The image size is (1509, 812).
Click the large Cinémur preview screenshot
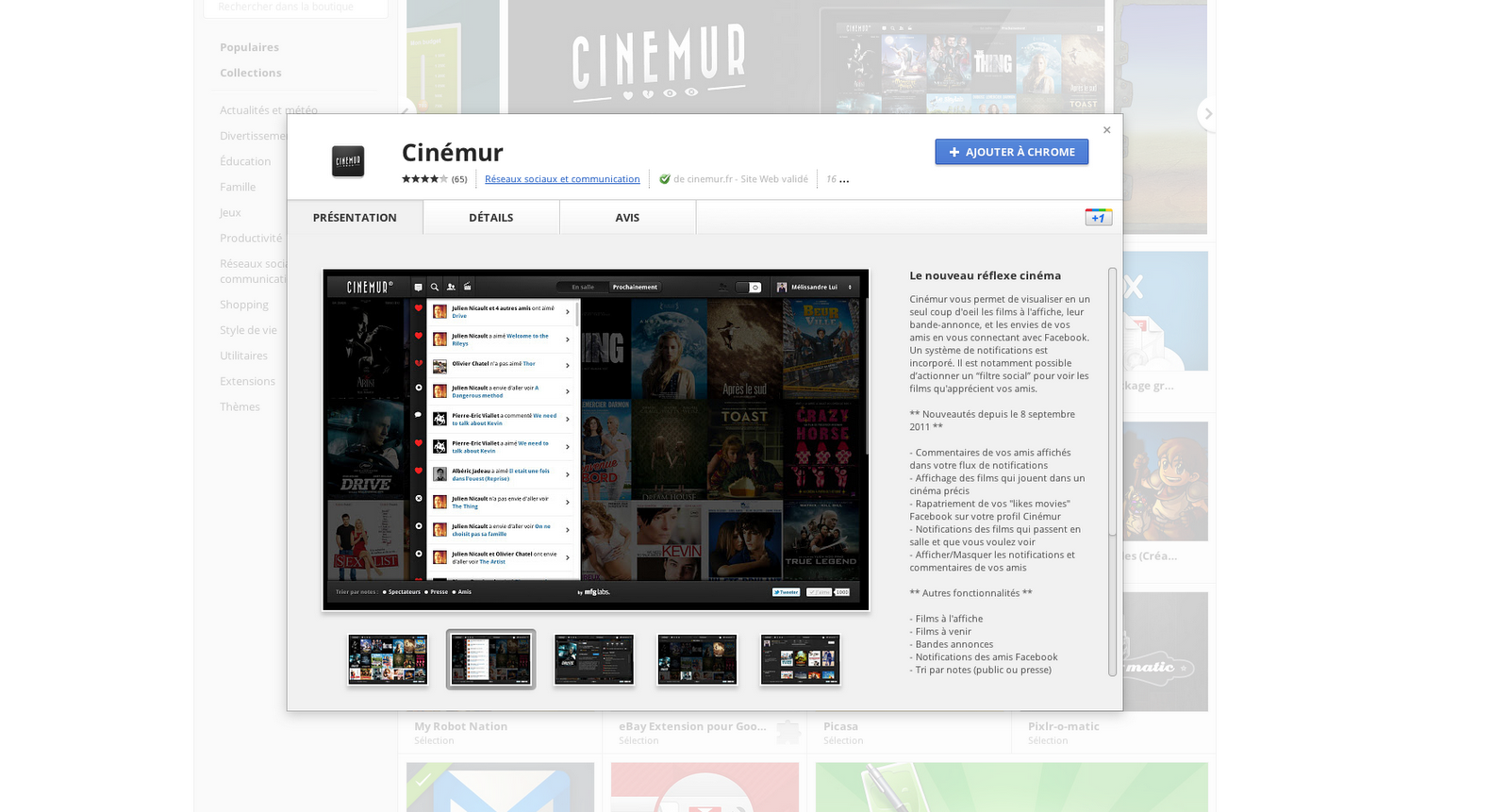click(596, 440)
